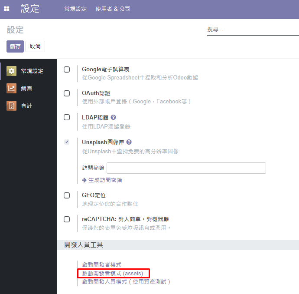Click 啟動開發人員模式（使用資產測試）link
Viewport: 299px width, 294px height.
pos(126,282)
